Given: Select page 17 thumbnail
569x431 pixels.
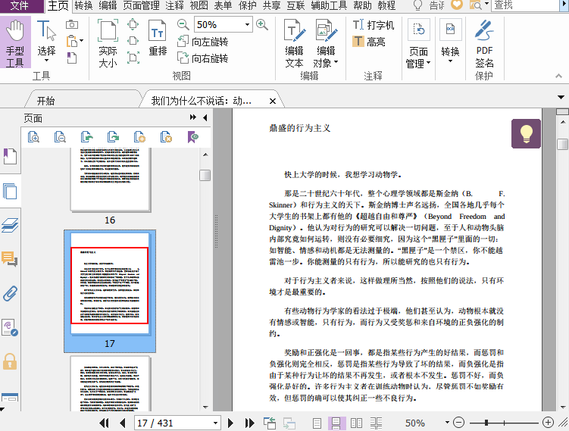Looking at the screenshot, I should [x=110, y=291].
